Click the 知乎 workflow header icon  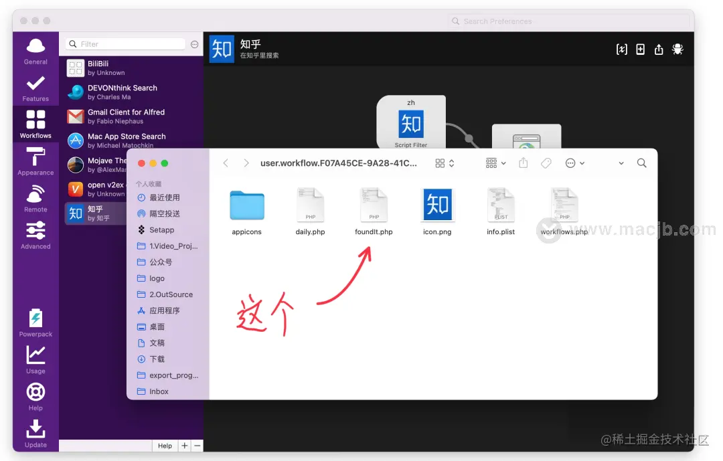[x=222, y=49]
